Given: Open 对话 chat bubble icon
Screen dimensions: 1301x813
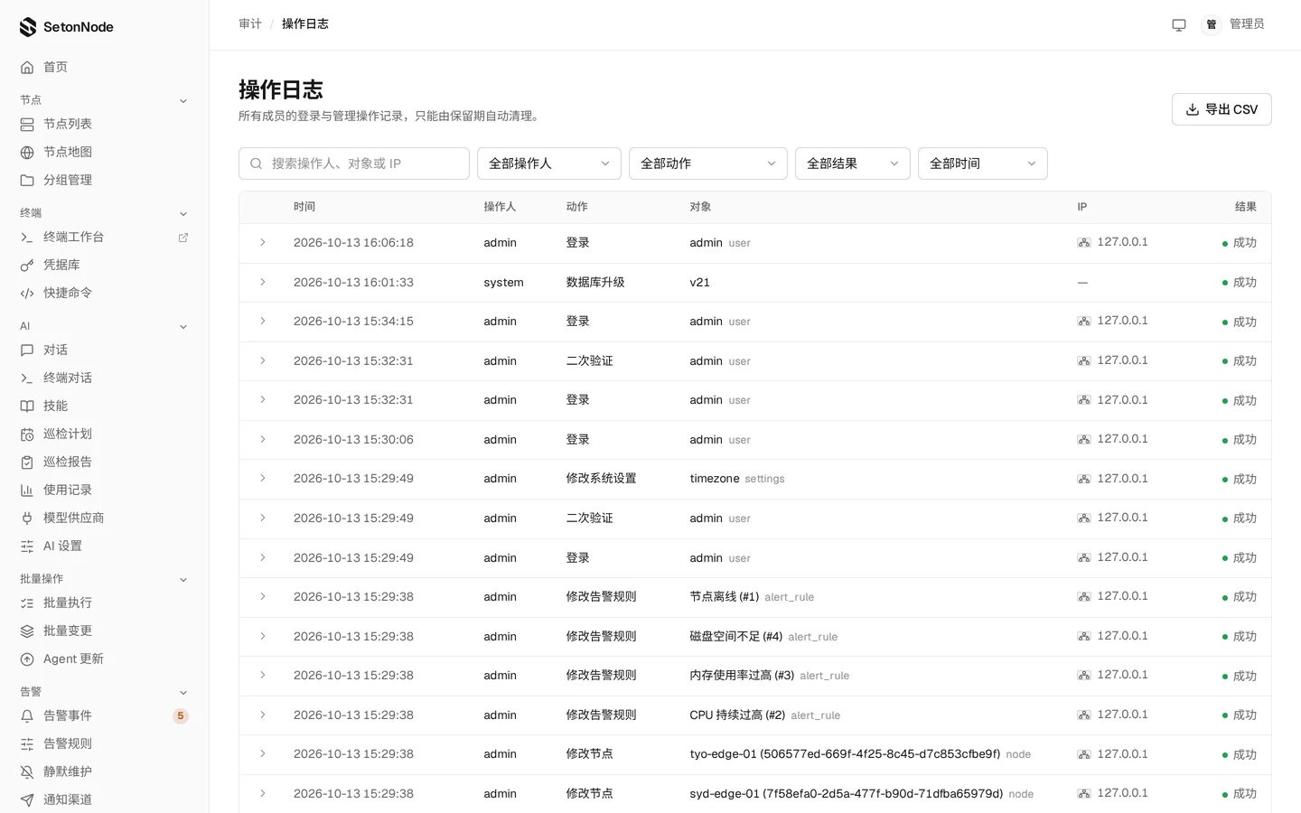Looking at the screenshot, I should click(x=27, y=350).
